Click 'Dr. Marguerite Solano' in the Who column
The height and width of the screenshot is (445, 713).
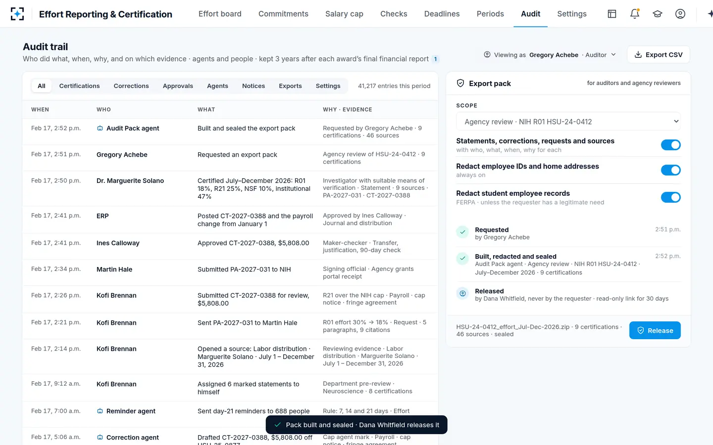tap(130, 181)
